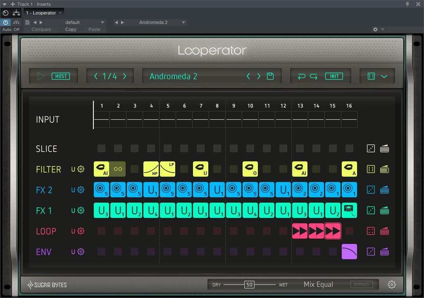Randomize the ENV row with dice icon
The width and height of the screenshot is (424, 298).
click(x=371, y=252)
